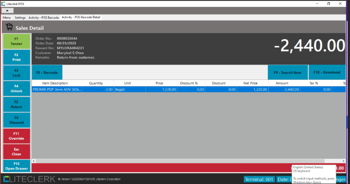Click the shopping cart Sales Detail icon
The width and height of the screenshot is (350, 184).
pyautogui.click(x=9, y=27)
